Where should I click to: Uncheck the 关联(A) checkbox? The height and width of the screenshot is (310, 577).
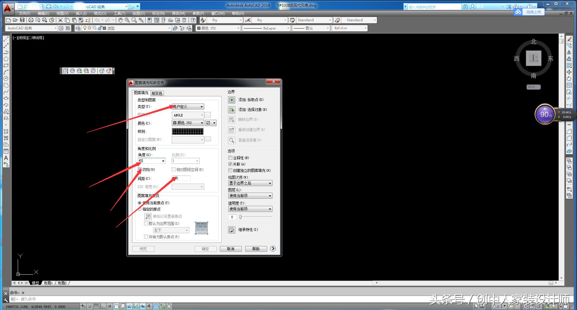[230, 164]
